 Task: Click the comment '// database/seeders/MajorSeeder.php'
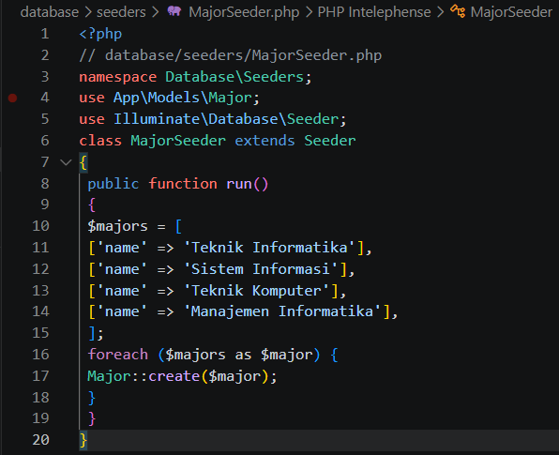pyautogui.click(x=231, y=55)
